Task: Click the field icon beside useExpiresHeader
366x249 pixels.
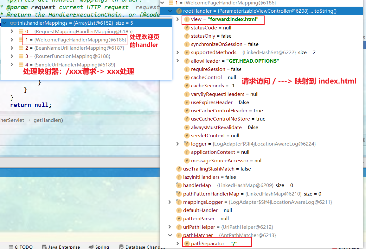Action: (187, 102)
